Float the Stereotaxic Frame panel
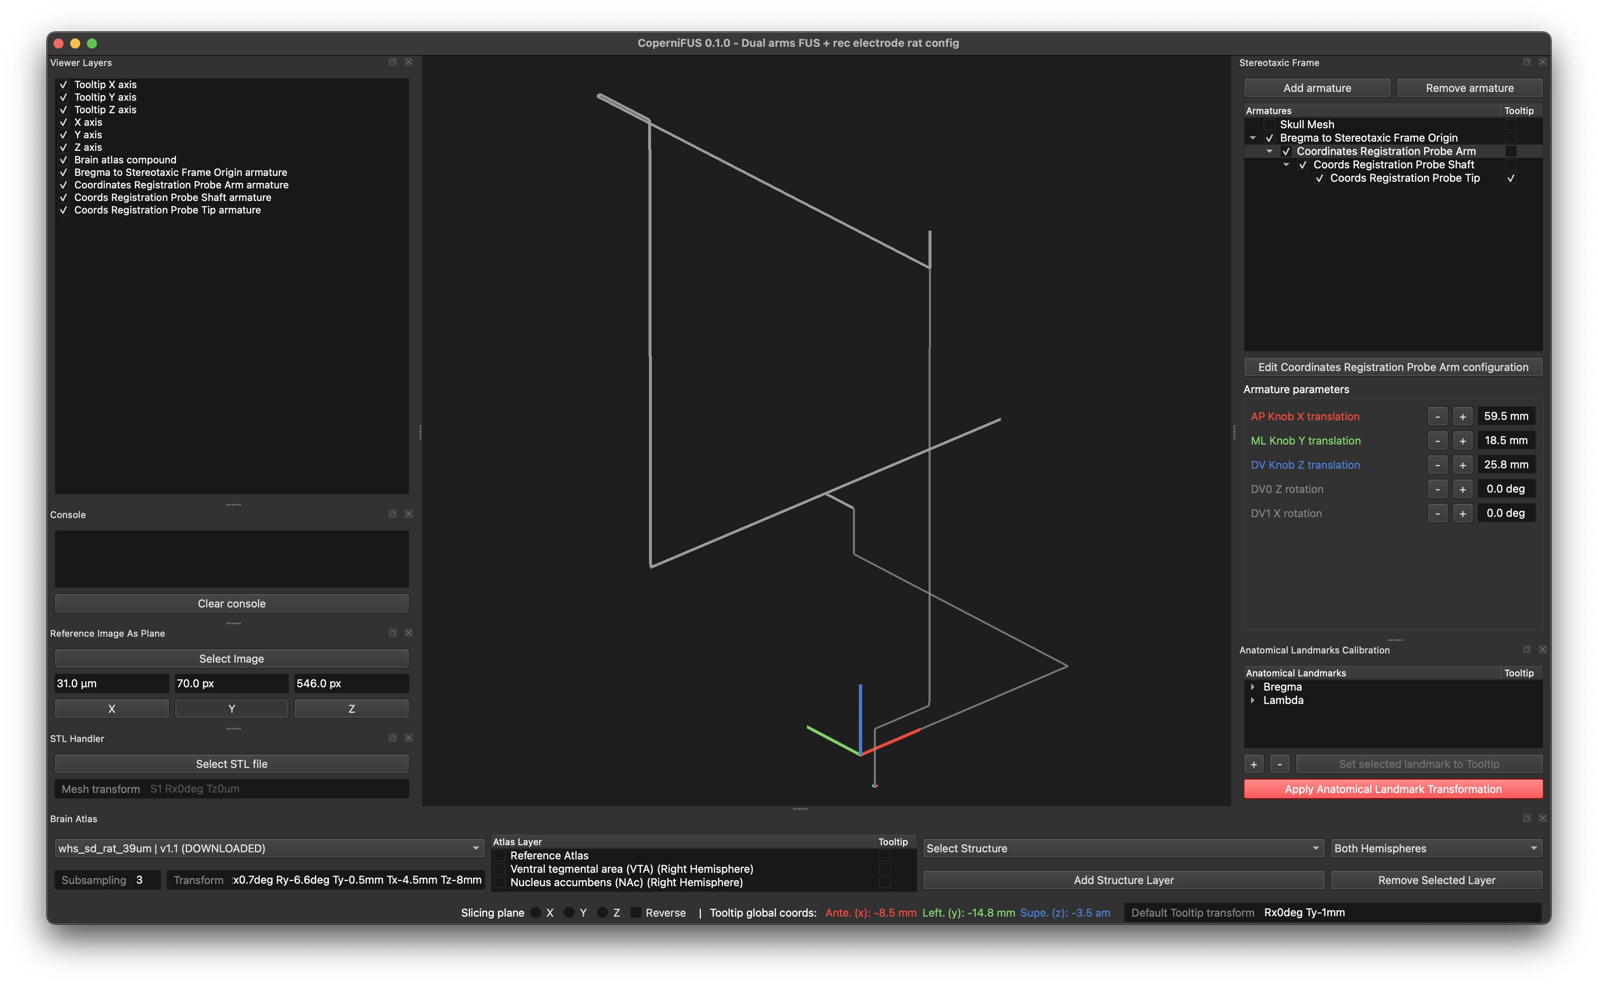 1527,62
